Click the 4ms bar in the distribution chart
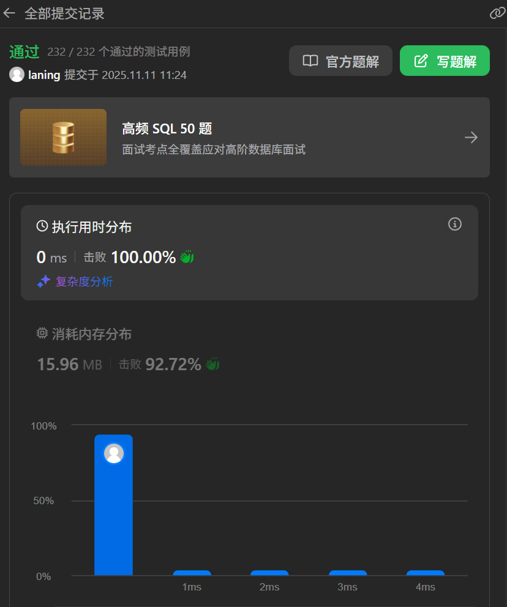Screen dimensions: 507x607 [x=425, y=573]
